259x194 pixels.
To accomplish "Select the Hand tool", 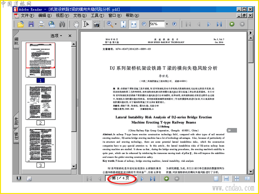I will coord(76,24).
